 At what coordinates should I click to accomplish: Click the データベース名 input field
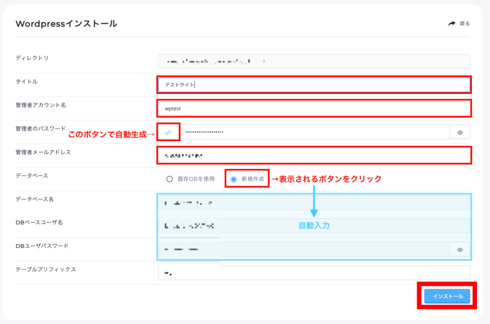click(x=314, y=202)
